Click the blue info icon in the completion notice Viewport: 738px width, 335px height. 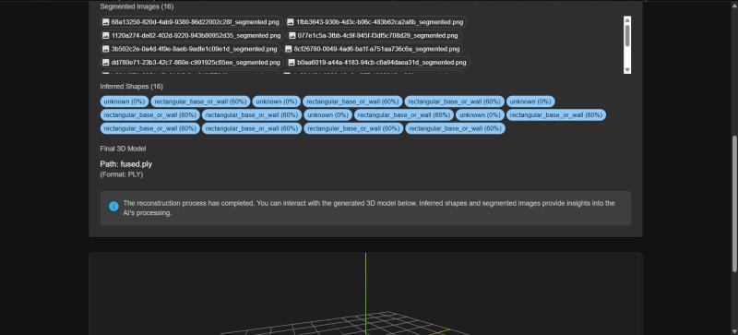(x=113, y=207)
